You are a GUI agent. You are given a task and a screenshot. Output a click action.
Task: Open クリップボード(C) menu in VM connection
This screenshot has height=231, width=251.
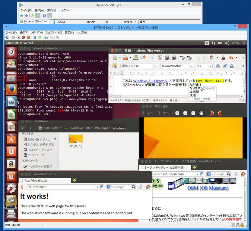click(54, 33)
